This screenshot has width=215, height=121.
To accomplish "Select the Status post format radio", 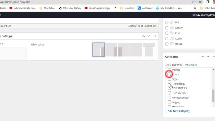I will pyautogui.click(x=167, y=44).
